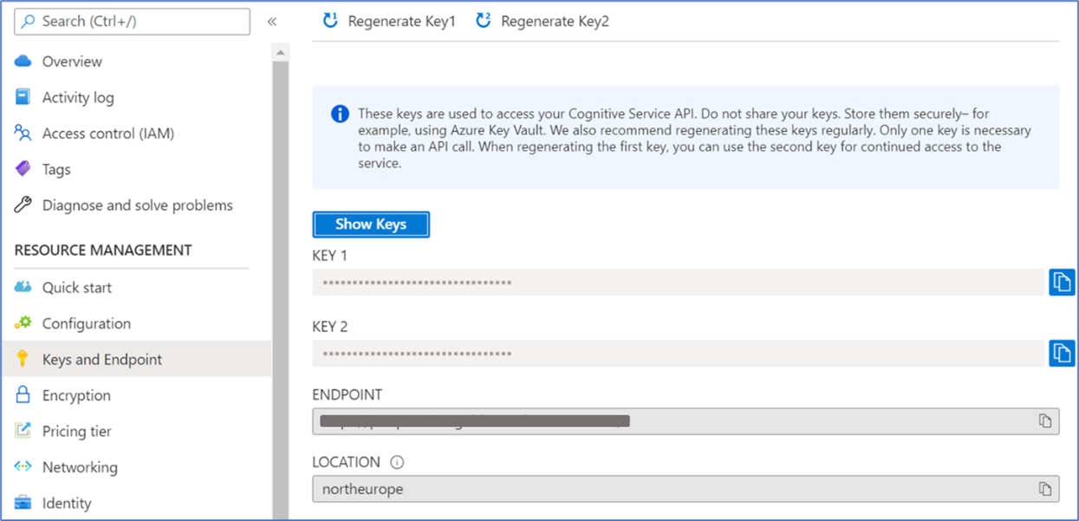This screenshot has height=521, width=1079.
Task: Select the Overview cloud icon in sidebar
Action: (x=23, y=61)
